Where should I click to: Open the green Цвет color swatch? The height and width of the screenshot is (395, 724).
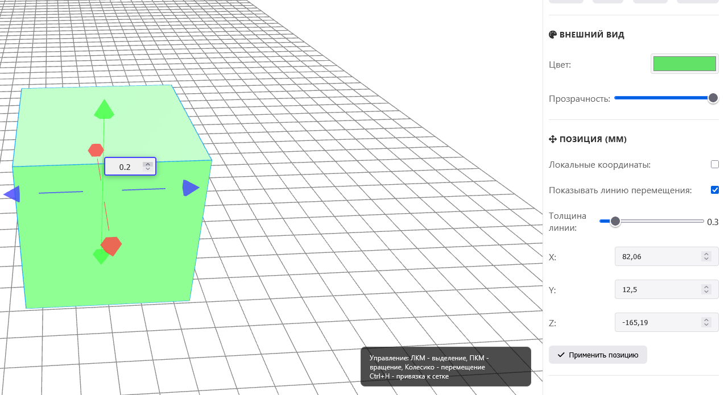(x=684, y=64)
